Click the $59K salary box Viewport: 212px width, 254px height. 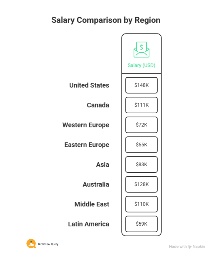pyautogui.click(x=141, y=224)
